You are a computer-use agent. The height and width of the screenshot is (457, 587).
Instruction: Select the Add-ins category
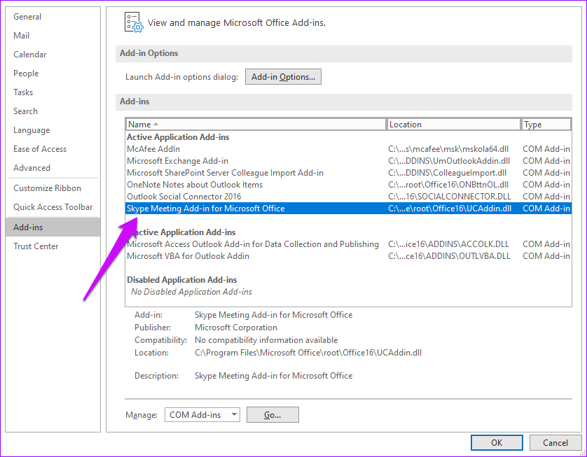(x=53, y=227)
